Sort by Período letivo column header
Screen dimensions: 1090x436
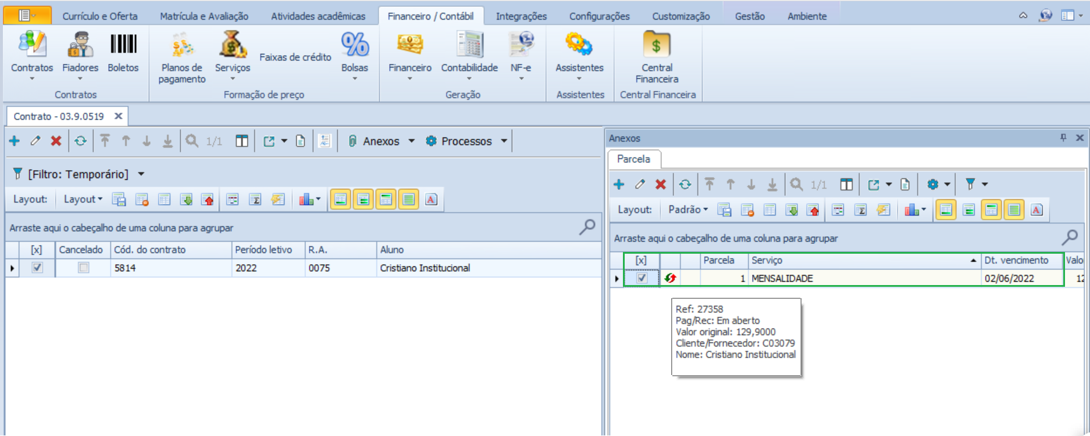[268, 250]
